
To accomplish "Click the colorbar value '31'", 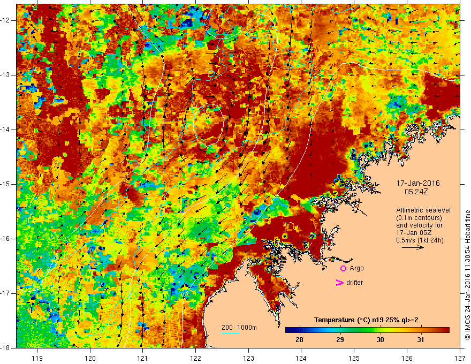I will (421, 340).
